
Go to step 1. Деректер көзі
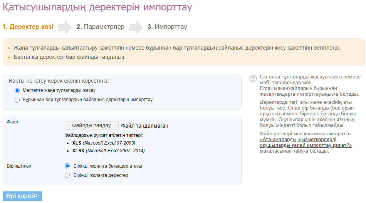28,27
